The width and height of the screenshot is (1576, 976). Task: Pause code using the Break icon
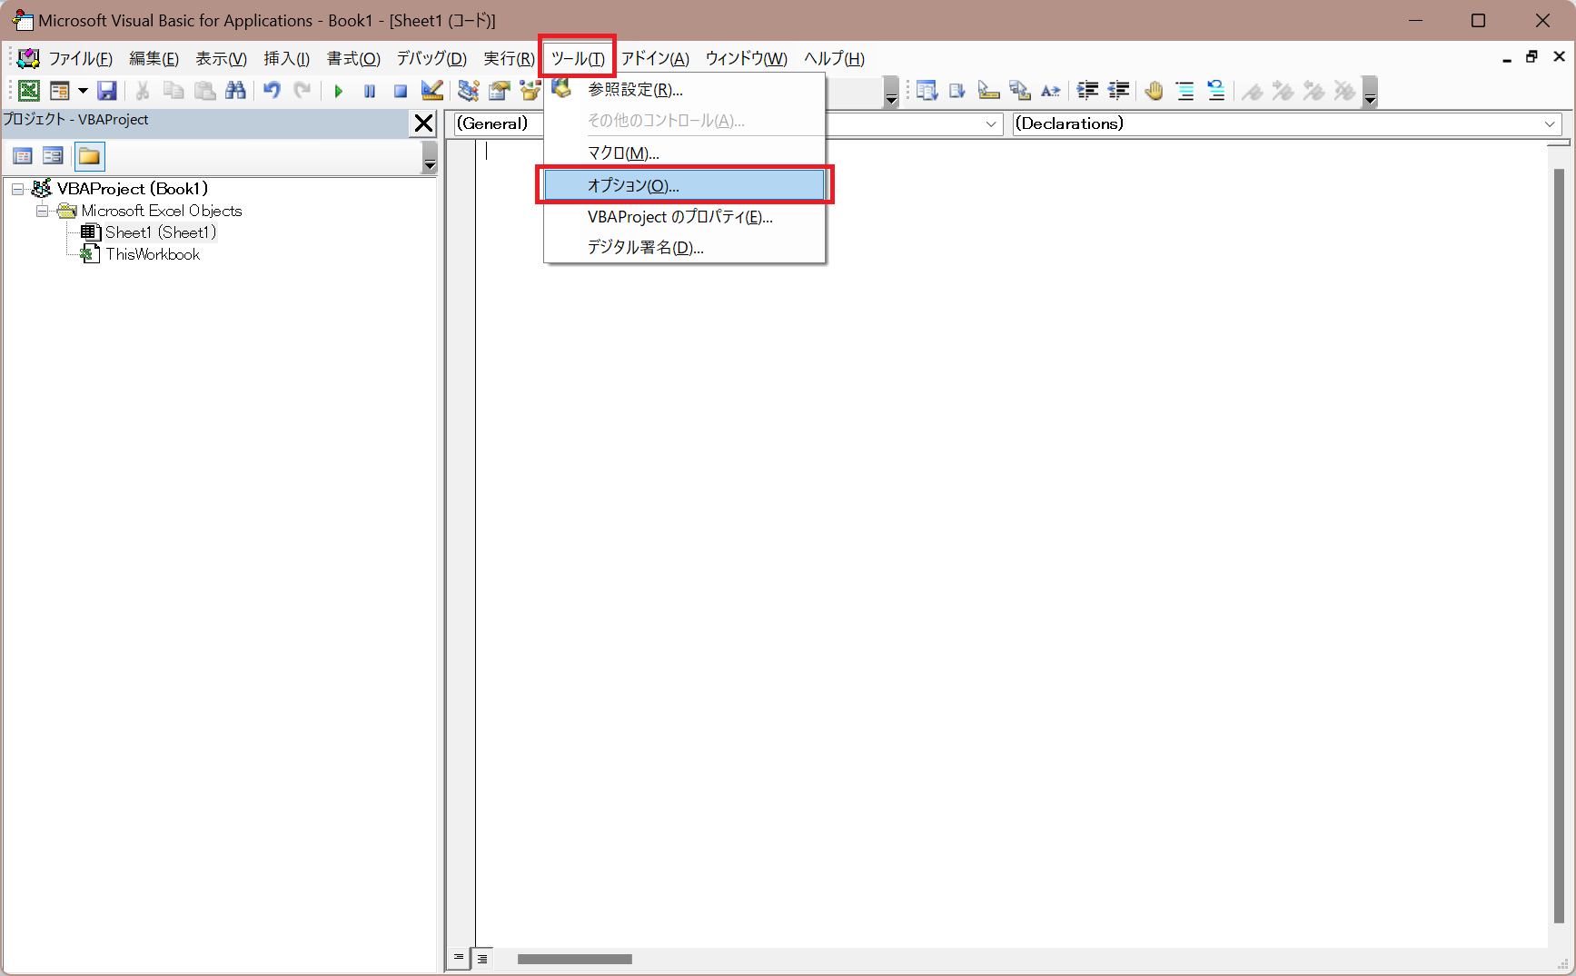(x=369, y=91)
